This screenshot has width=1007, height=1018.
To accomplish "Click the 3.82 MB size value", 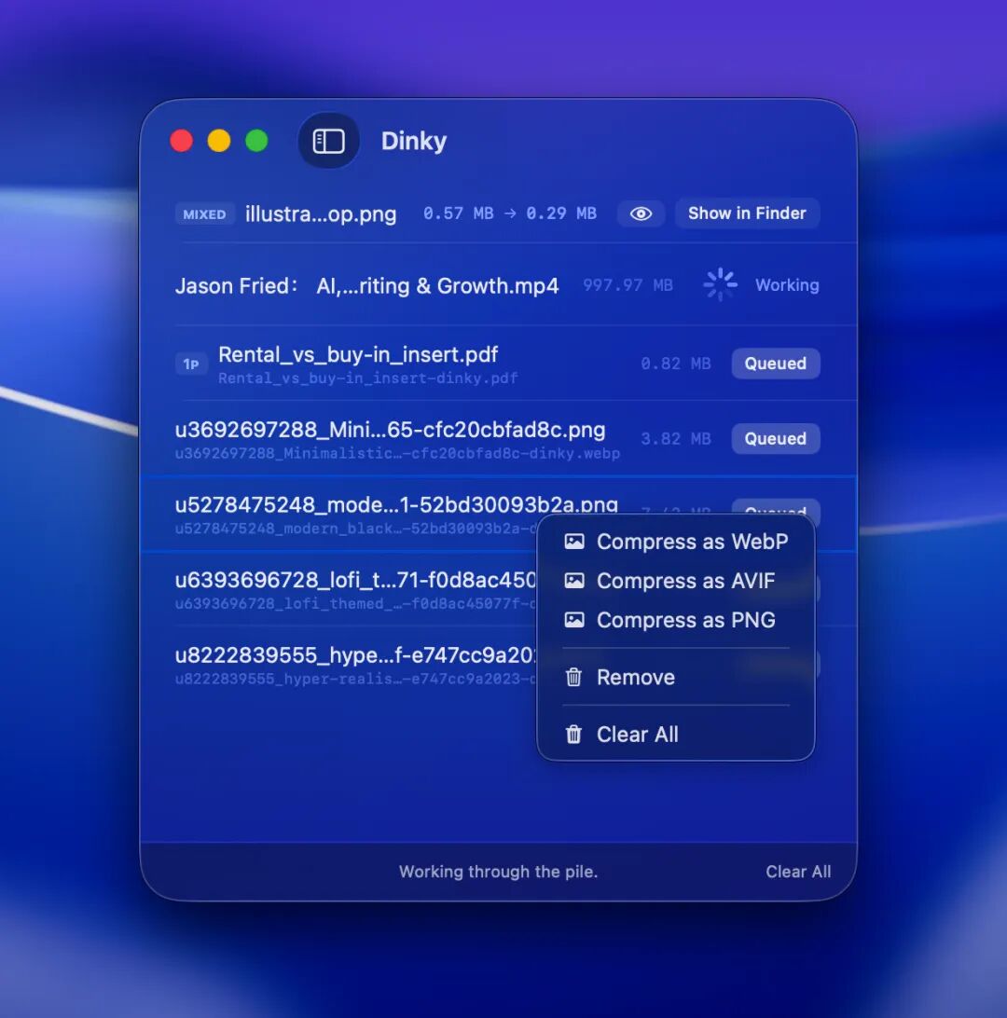I will [676, 439].
